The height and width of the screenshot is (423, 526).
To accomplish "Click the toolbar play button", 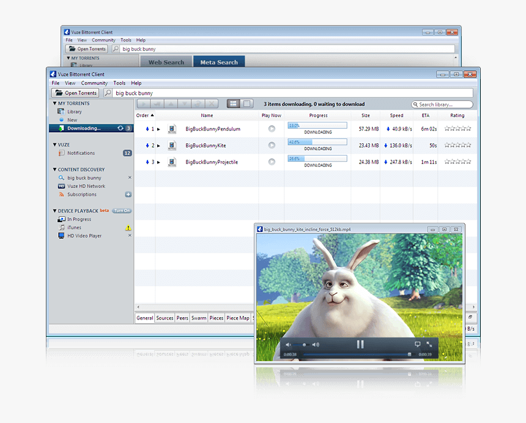I will click(144, 103).
